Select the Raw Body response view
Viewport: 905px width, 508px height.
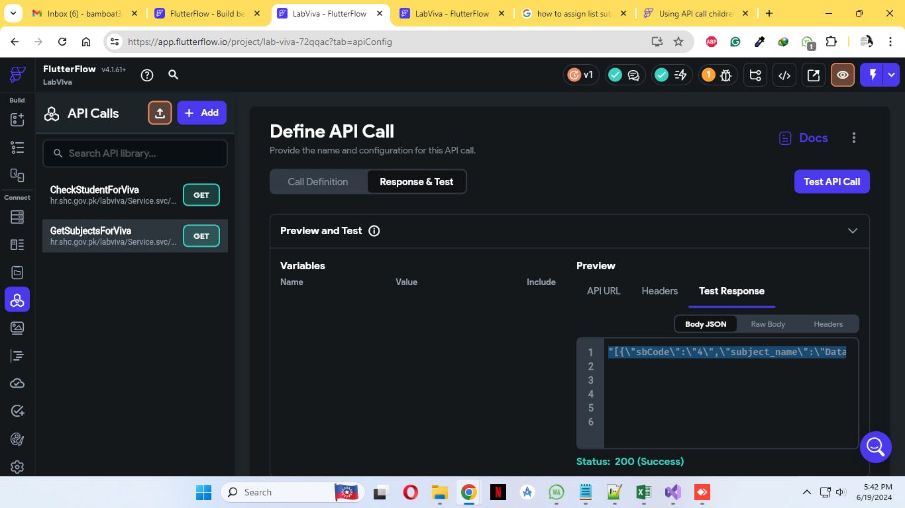tap(768, 324)
